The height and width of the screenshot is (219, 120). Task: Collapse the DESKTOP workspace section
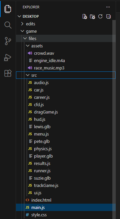pos(19,16)
